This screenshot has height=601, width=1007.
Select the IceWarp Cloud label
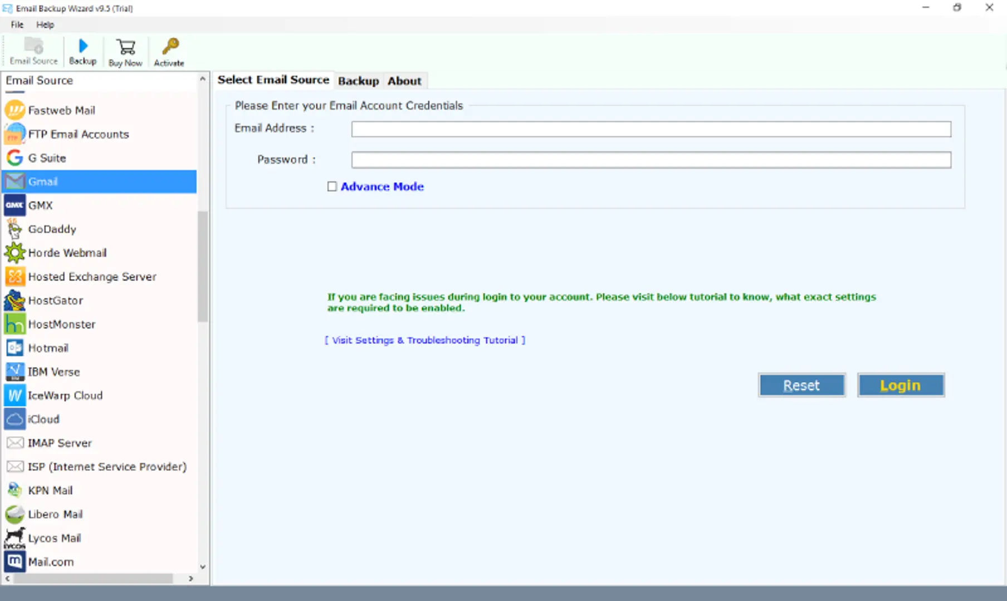click(x=65, y=396)
